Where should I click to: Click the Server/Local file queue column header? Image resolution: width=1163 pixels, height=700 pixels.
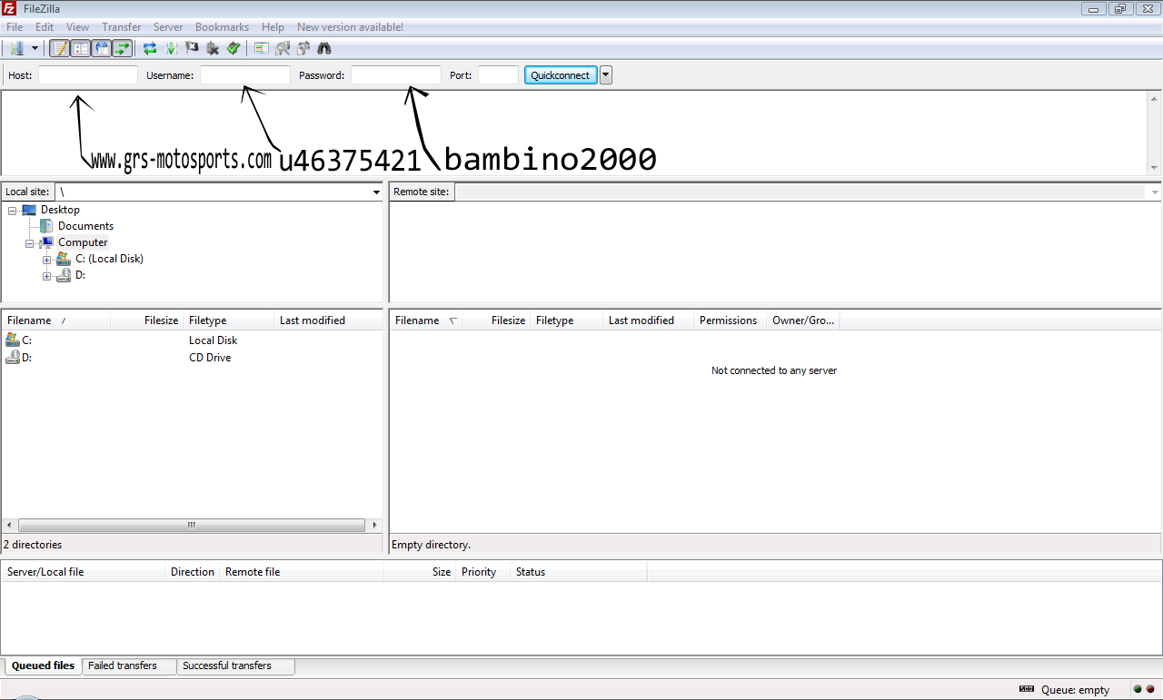tap(84, 572)
